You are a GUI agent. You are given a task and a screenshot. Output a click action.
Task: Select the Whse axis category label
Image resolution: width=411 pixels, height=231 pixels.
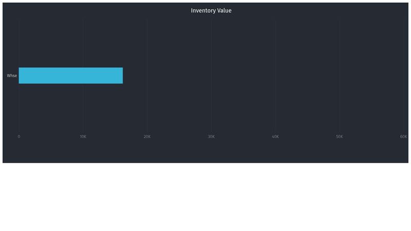[12, 76]
